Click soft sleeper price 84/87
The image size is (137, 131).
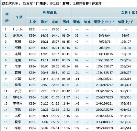click(125, 36)
